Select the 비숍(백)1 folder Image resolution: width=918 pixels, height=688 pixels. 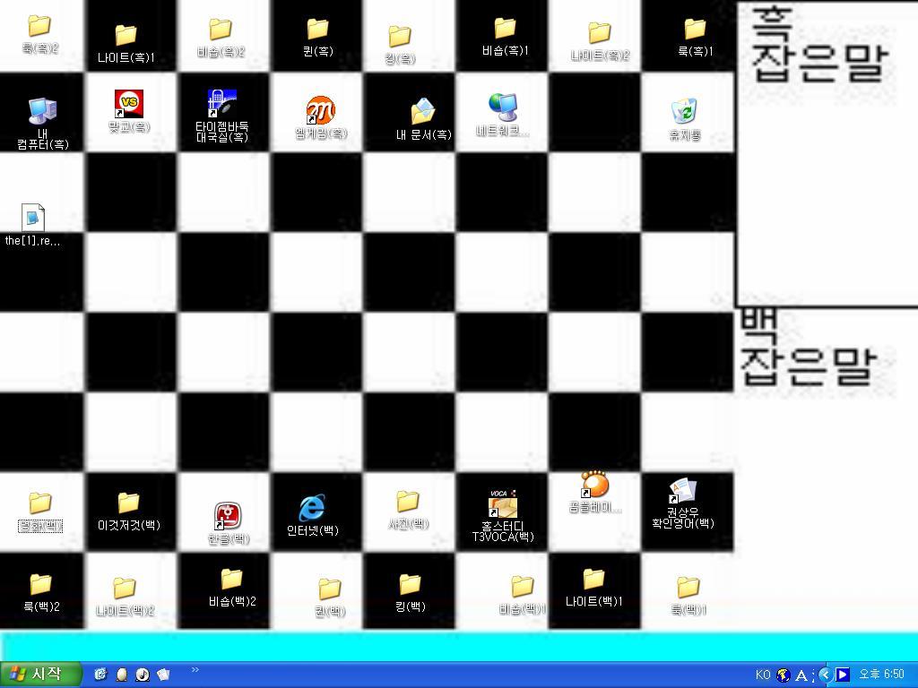(523, 596)
